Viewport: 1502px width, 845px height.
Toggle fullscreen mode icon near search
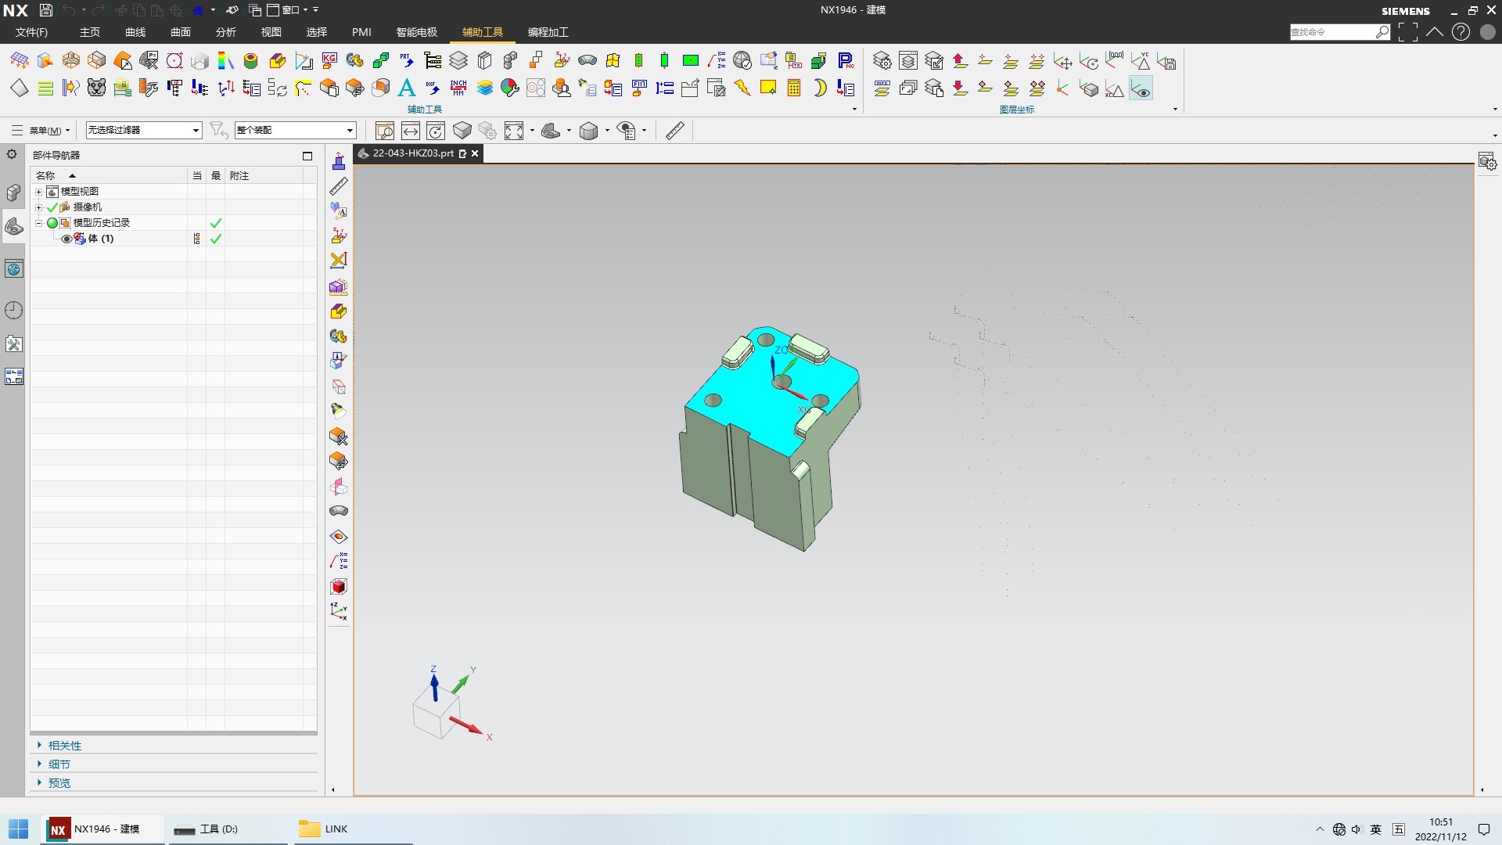(1408, 32)
